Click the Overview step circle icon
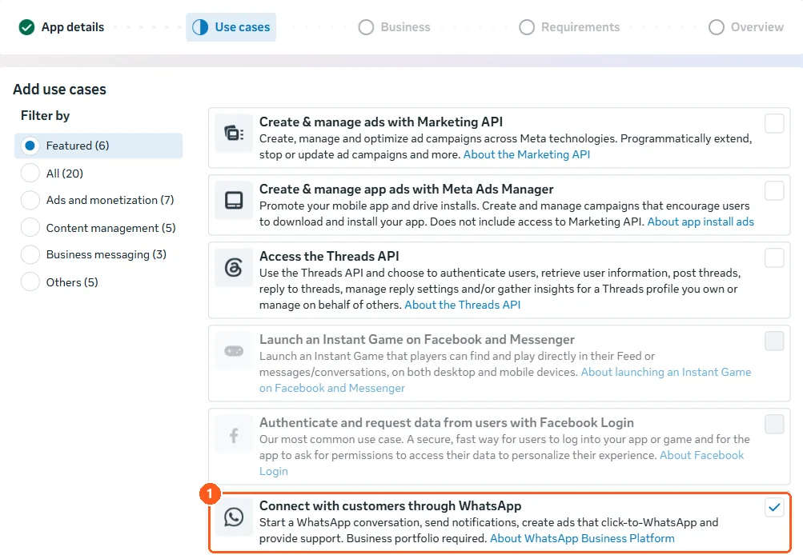The image size is (803, 555). (717, 27)
